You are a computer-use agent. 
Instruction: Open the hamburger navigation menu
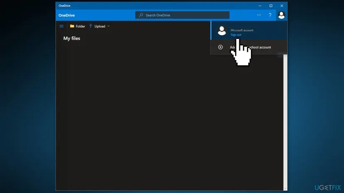[x=61, y=26]
